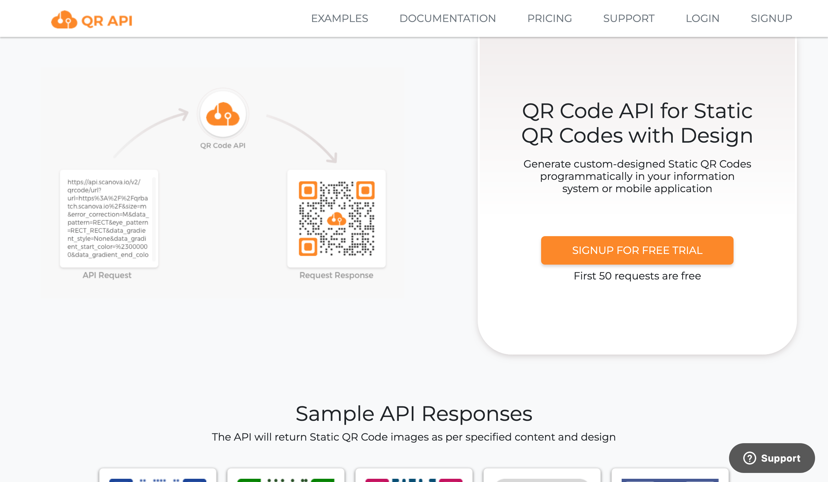The width and height of the screenshot is (828, 482).
Task: Click Signup for Free Trial button
Action: click(x=637, y=250)
